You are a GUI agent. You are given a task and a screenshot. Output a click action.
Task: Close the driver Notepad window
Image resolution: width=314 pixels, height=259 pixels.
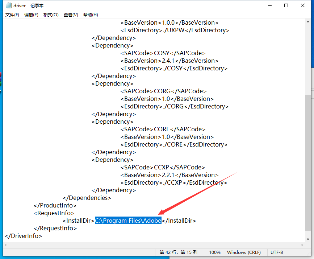point(303,5)
